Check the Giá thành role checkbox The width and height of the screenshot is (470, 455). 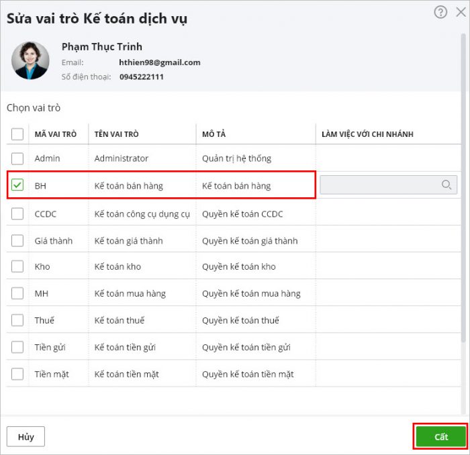(x=17, y=240)
